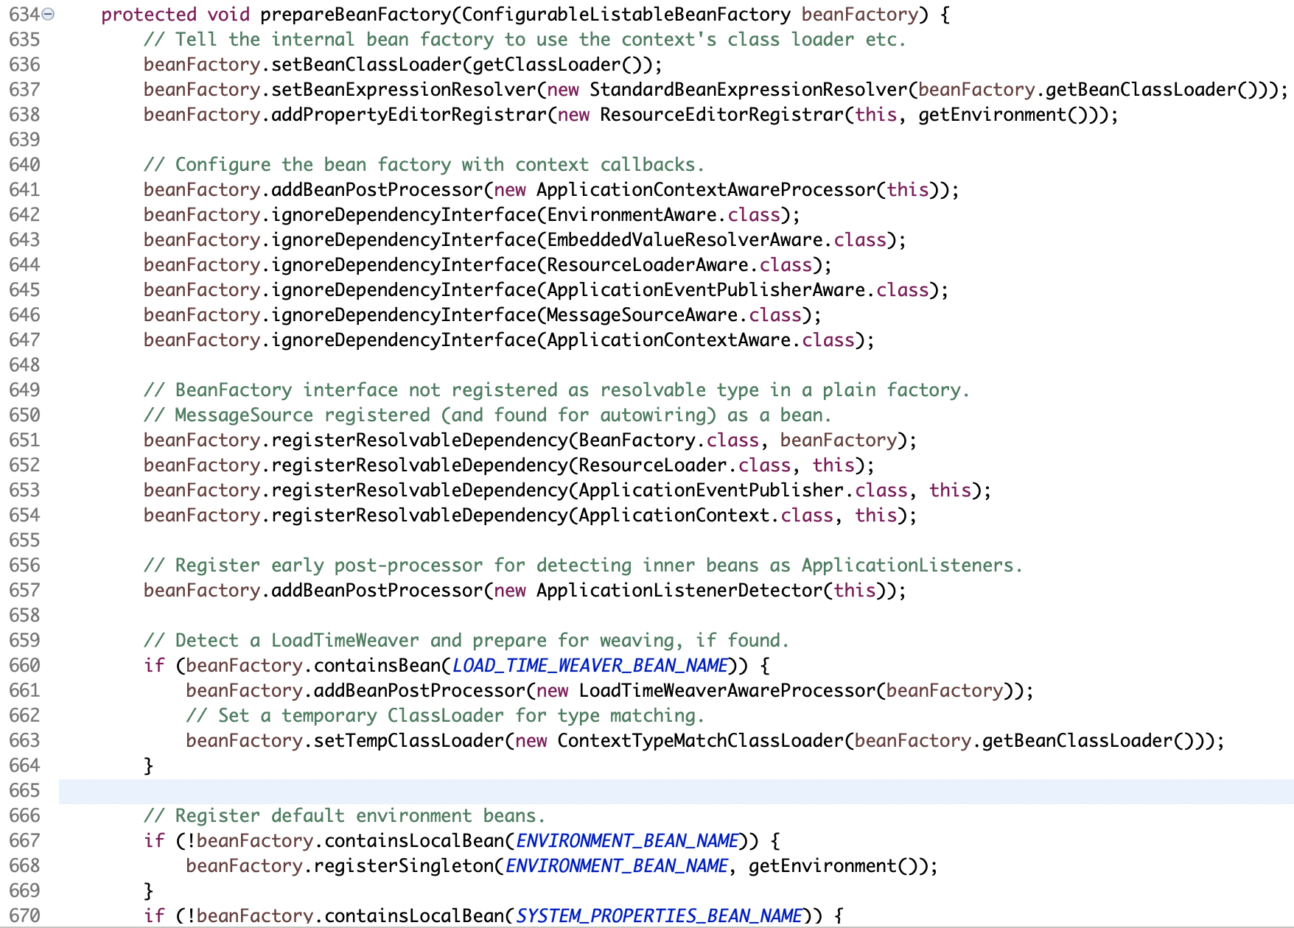
Task: Click ApplicationContext.class on line 654
Action: click(x=706, y=516)
